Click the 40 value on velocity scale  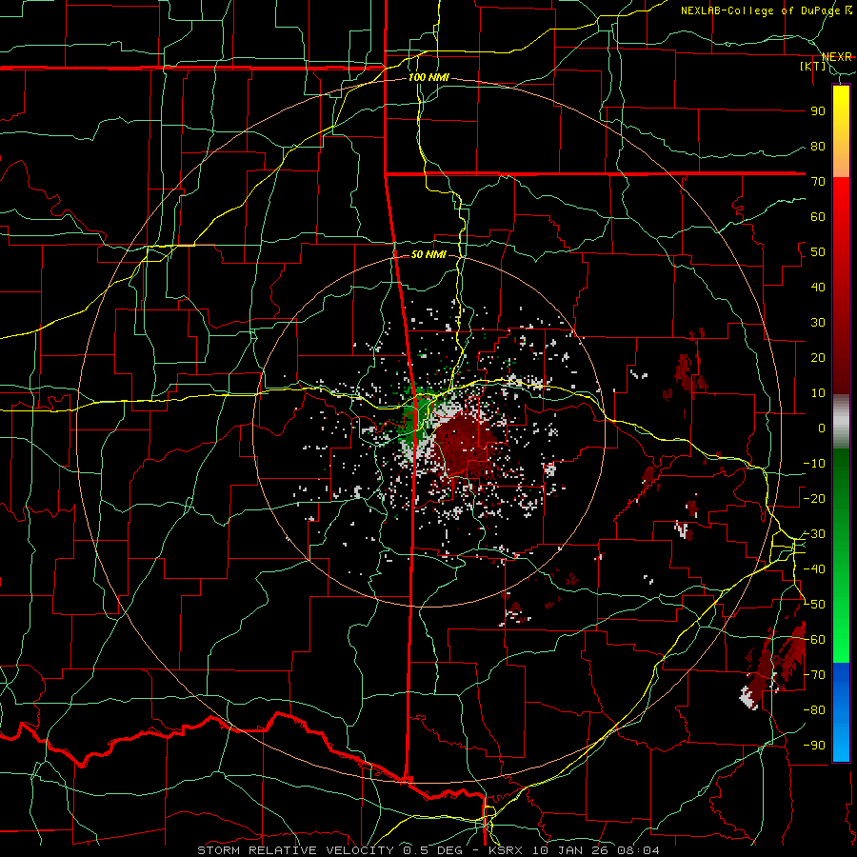click(818, 287)
